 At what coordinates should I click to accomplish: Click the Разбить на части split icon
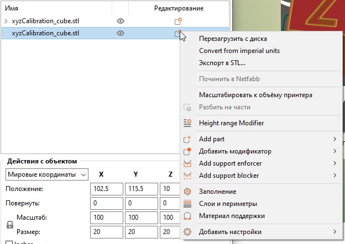[187, 107]
